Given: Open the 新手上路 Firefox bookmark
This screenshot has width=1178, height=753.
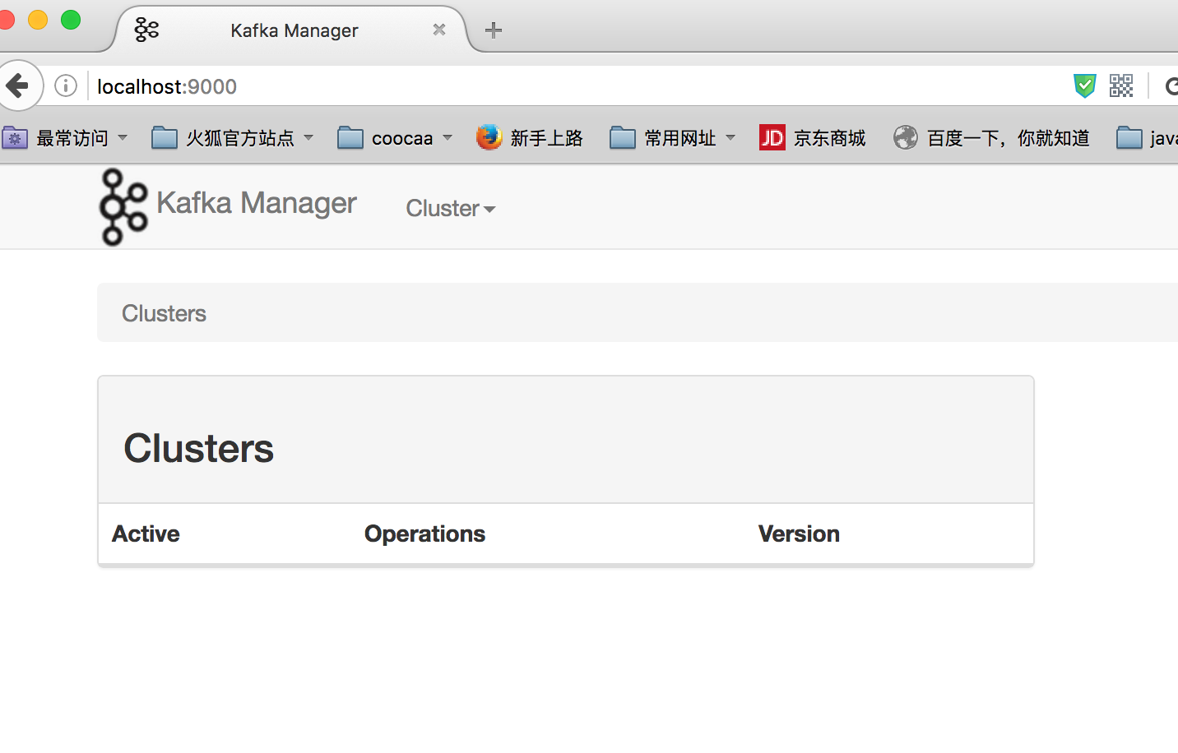Looking at the screenshot, I should pyautogui.click(x=530, y=137).
